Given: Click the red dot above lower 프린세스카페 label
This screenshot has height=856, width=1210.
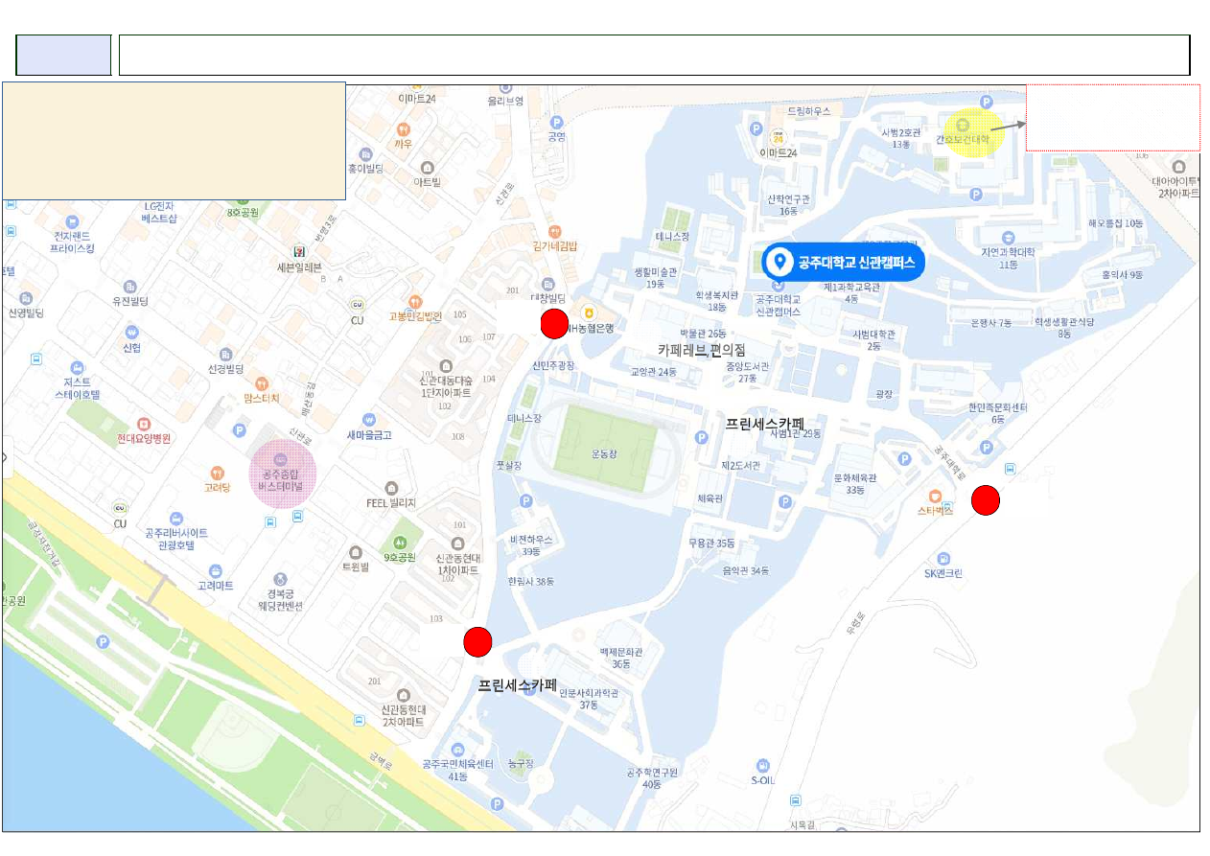Looking at the screenshot, I should pos(477,641).
